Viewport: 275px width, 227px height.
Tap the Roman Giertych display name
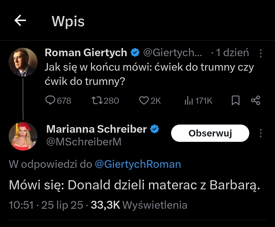pos(86,53)
